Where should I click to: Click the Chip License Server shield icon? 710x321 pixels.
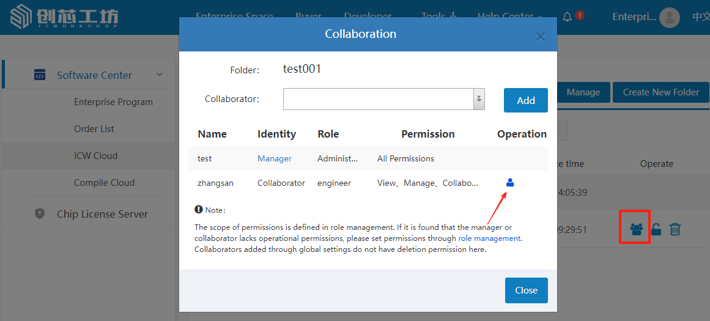point(40,214)
